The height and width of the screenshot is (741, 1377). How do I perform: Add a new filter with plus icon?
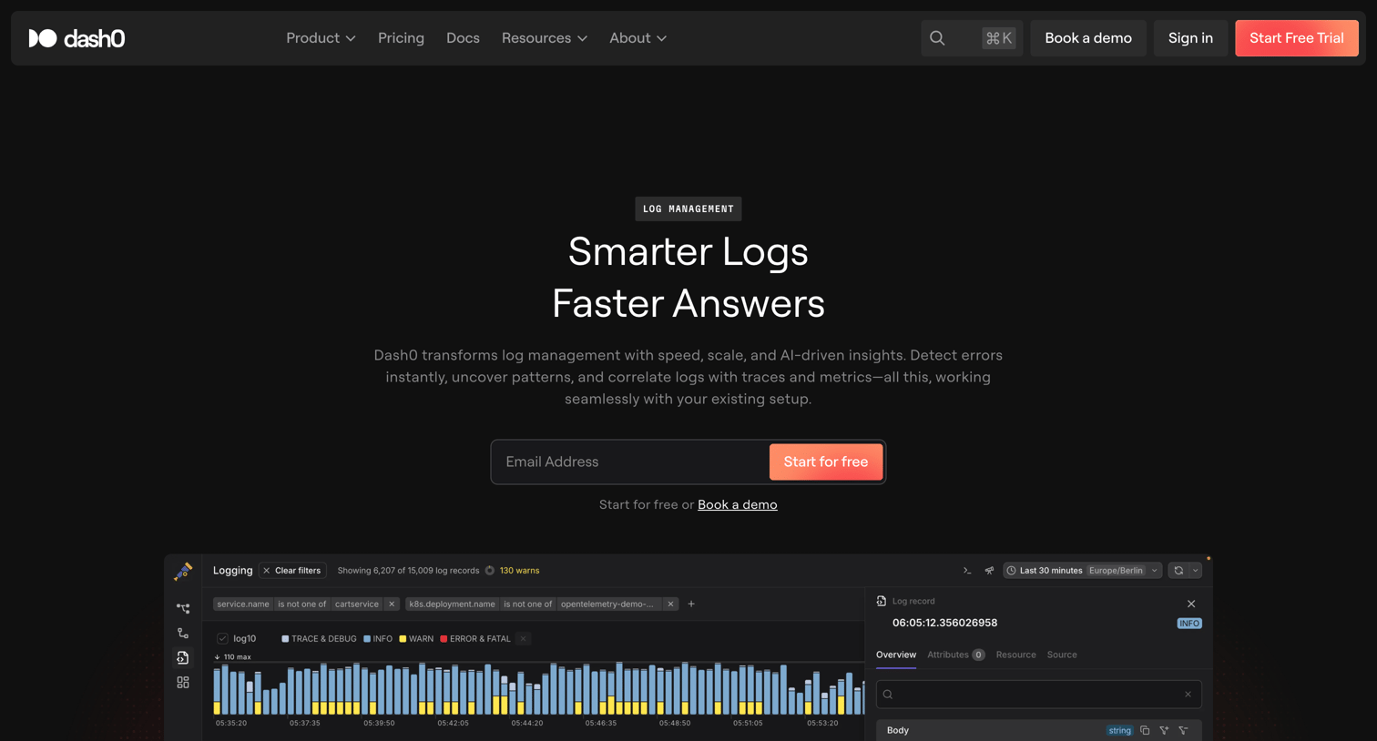(x=691, y=604)
